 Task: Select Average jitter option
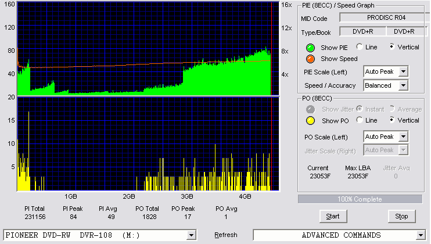click(x=392, y=109)
